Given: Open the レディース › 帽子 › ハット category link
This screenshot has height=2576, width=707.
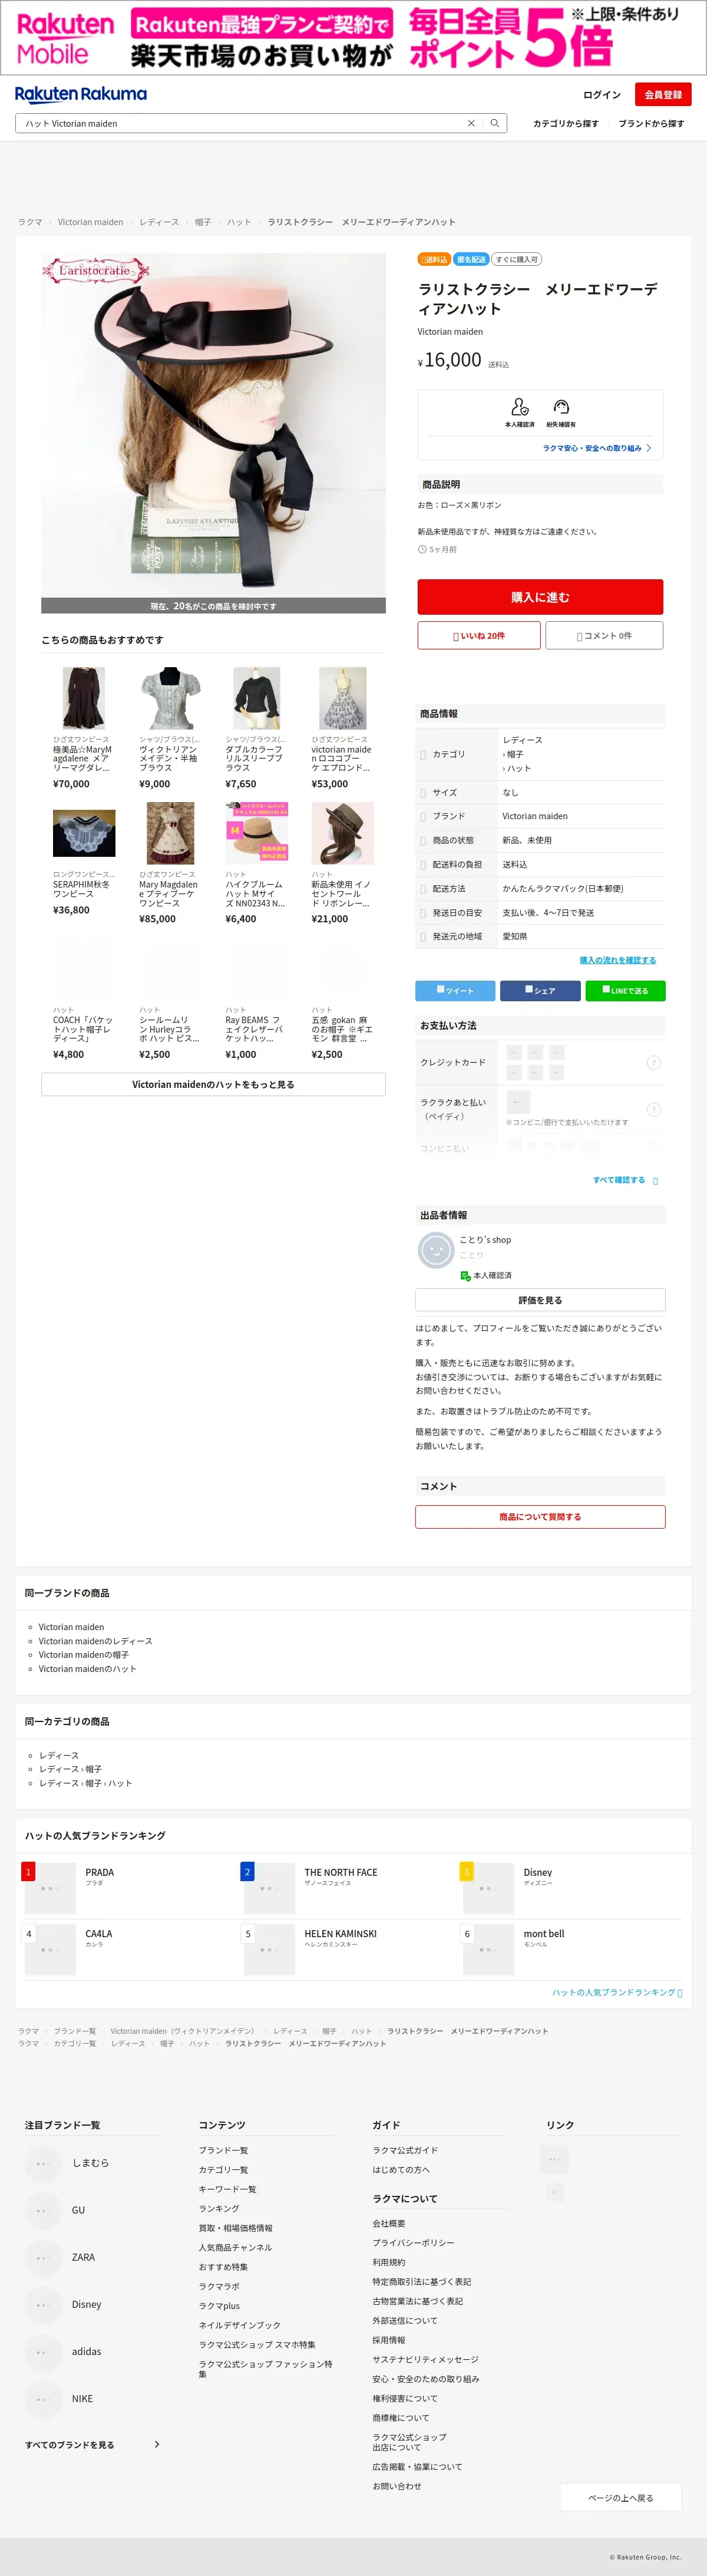Looking at the screenshot, I should click(85, 1783).
